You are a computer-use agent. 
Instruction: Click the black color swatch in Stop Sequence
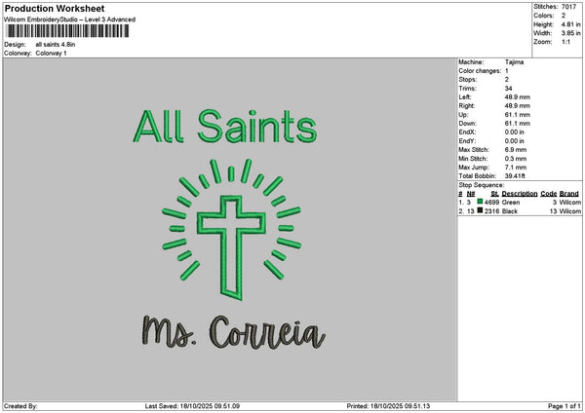pyautogui.click(x=480, y=210)
